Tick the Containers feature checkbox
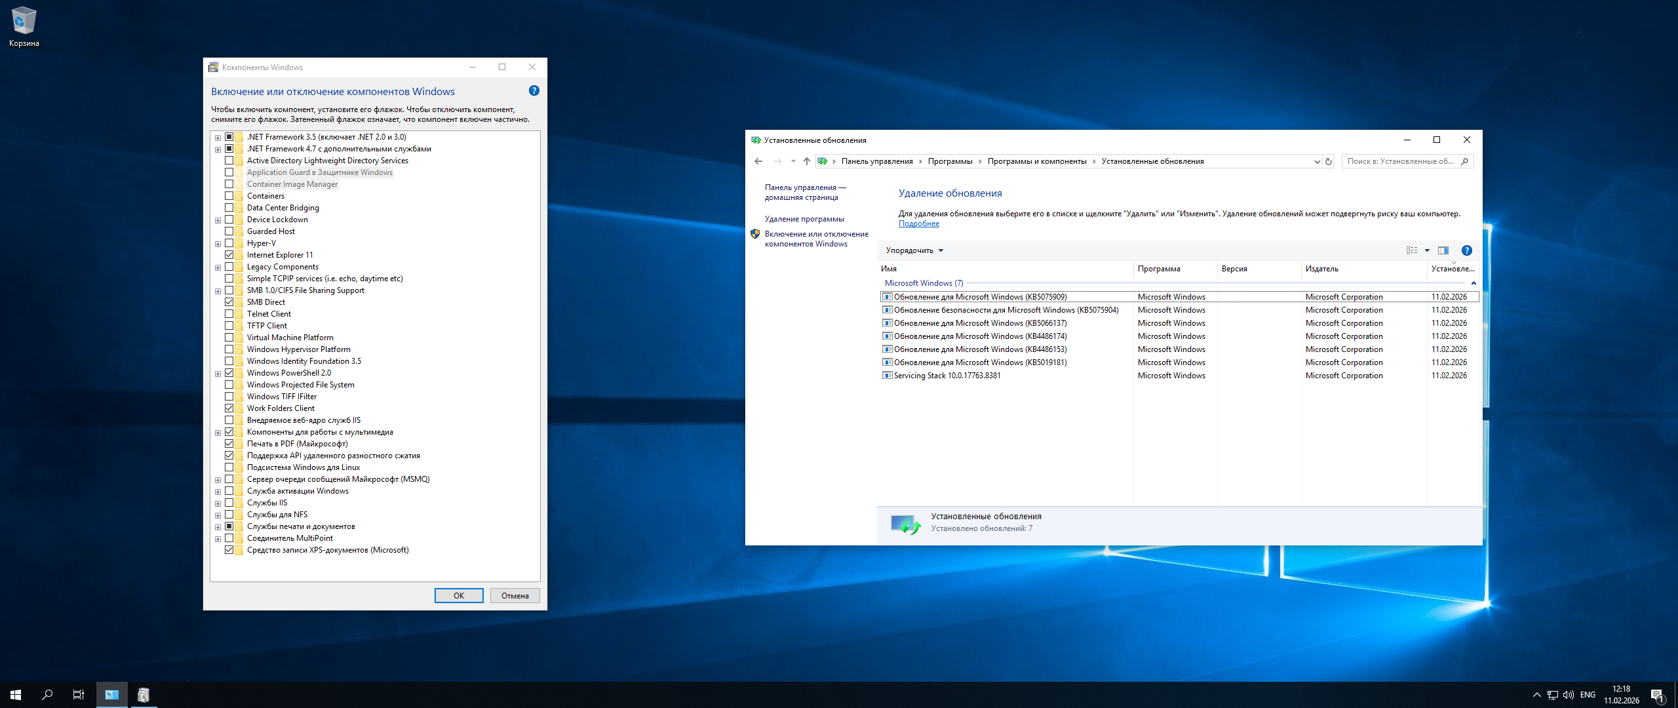 229,196
